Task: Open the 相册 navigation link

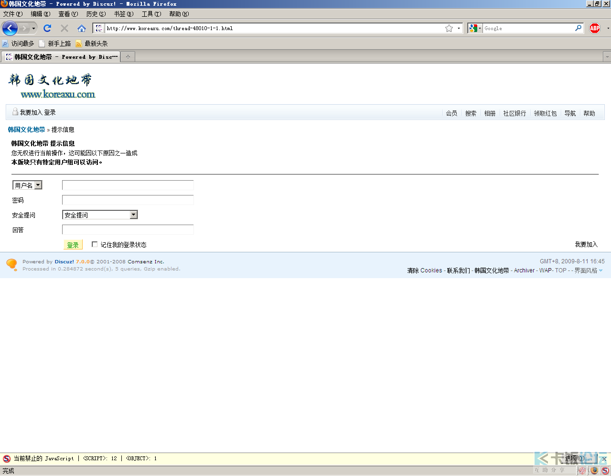Action: (x=490, y=113)
